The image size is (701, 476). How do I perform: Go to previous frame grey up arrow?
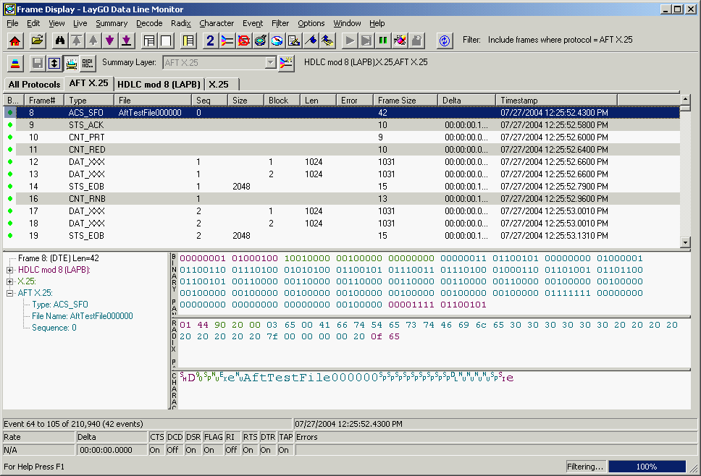coord(93,41)
